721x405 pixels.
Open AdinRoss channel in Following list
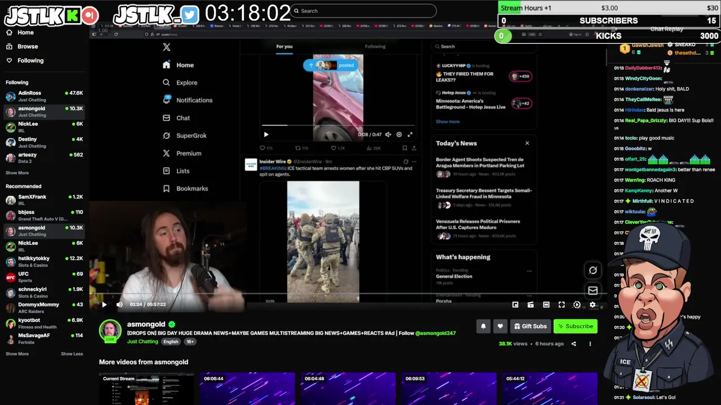[x=44, y=96]
